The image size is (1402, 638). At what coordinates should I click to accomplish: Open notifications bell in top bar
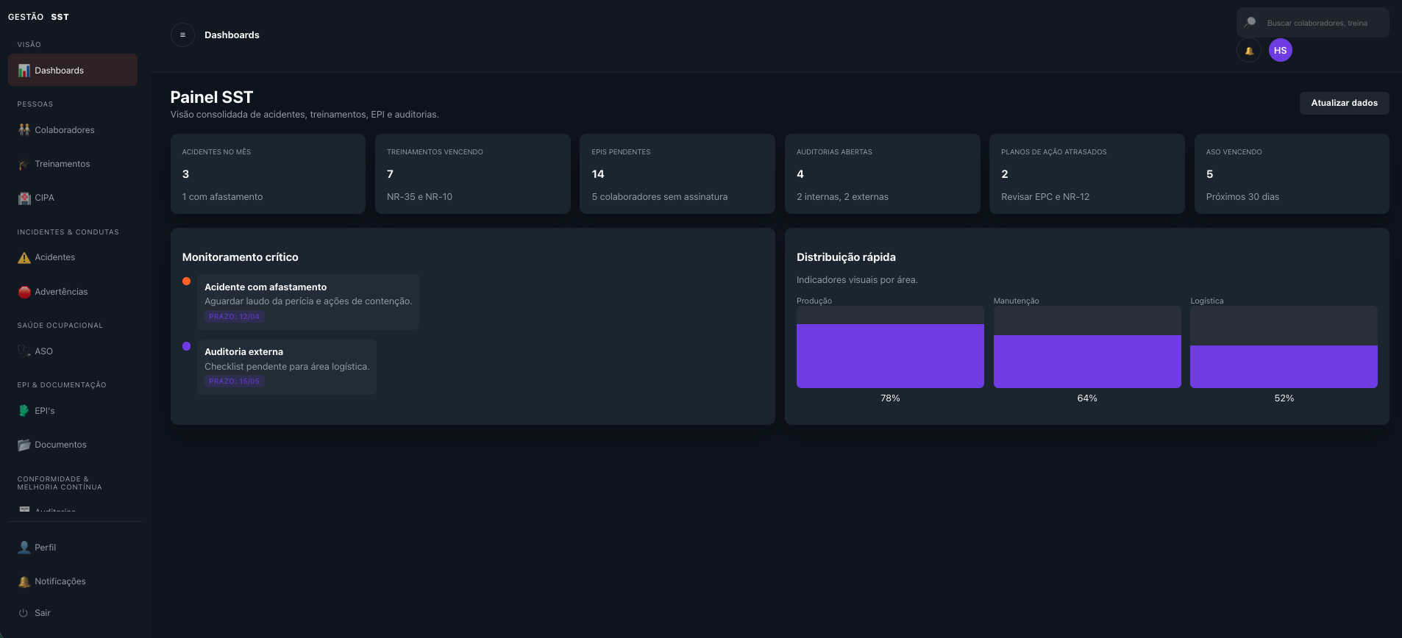[1249, 51]
